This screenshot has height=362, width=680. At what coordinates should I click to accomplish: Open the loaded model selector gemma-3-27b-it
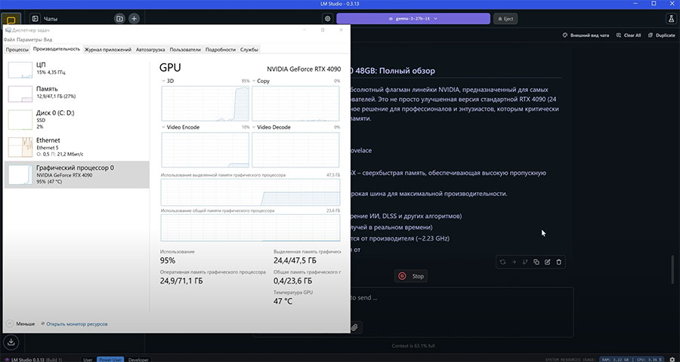pyautogui.click(x=413, y=19)
